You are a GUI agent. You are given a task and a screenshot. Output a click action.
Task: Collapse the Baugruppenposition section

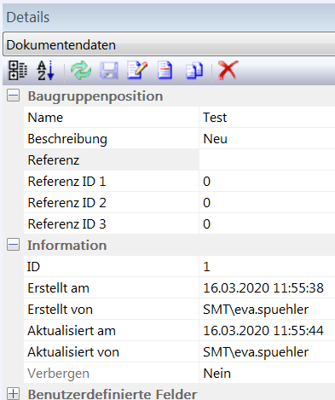(x=13, y=96)
